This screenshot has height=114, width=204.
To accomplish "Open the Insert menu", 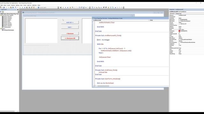I will coord(9,5).
